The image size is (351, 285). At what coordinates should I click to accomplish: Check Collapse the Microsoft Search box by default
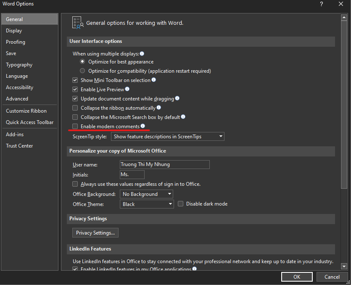75,117
